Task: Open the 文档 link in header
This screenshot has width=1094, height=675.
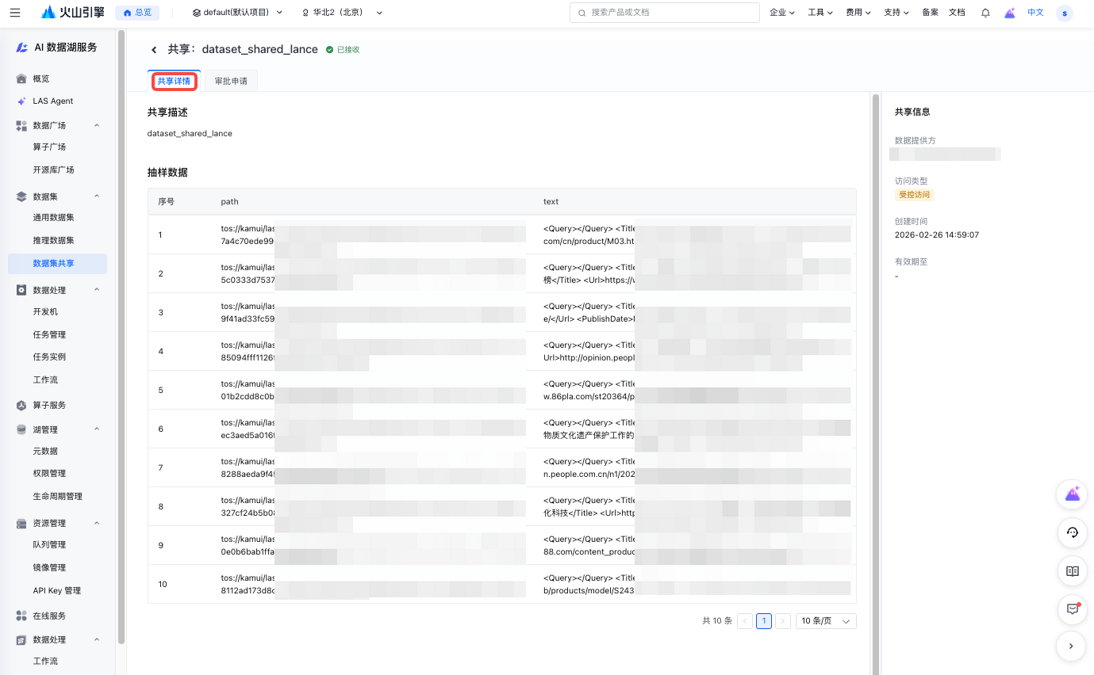Action: tap(957, 13)
